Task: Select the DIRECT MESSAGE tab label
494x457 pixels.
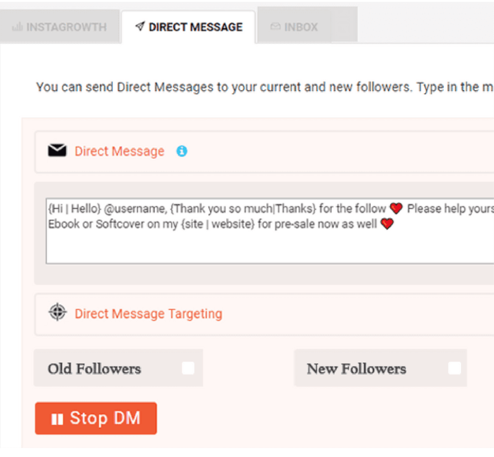Action: tap(195, 27)
